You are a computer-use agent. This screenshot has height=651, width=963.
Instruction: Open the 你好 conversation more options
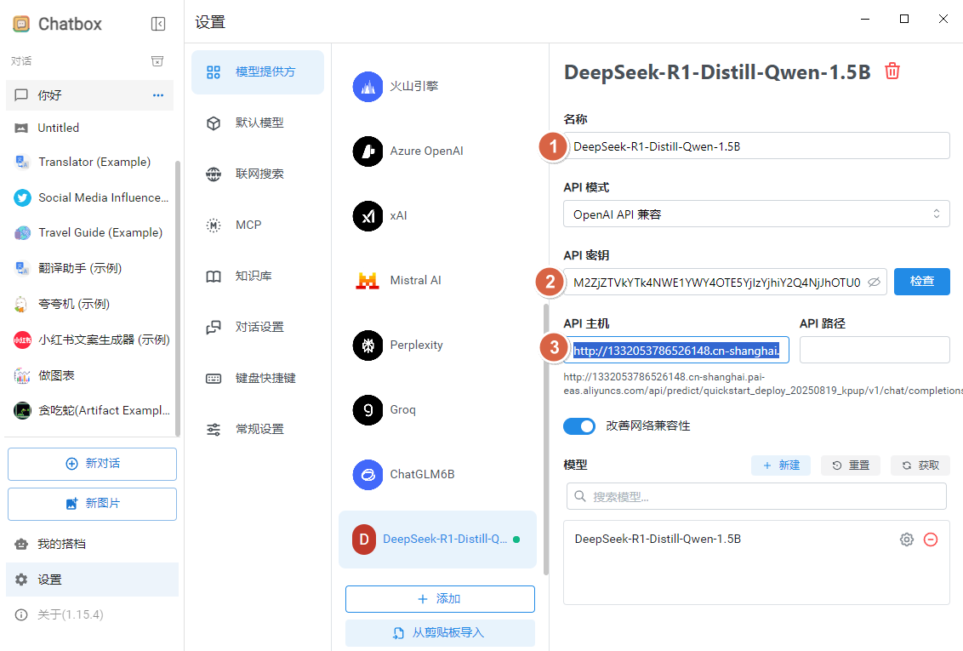click(158, 95)
